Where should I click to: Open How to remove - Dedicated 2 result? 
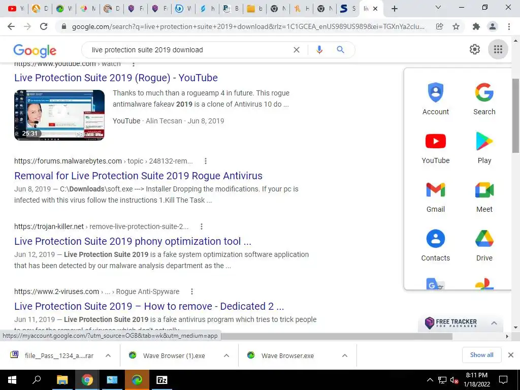tap(149, 306)
